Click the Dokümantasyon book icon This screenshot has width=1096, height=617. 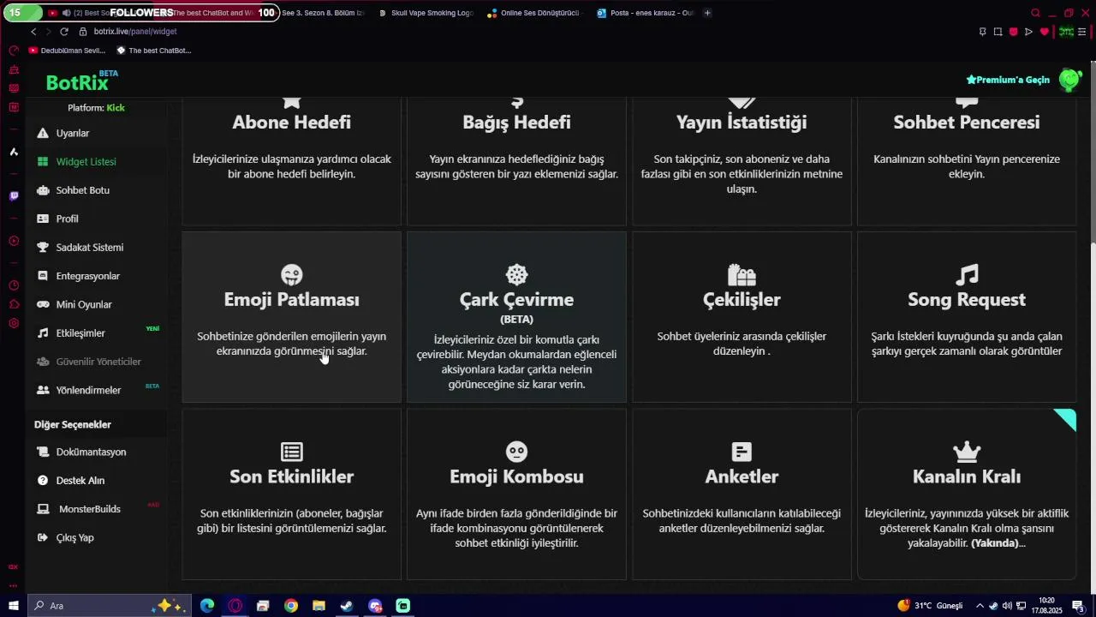coord(43,452)
